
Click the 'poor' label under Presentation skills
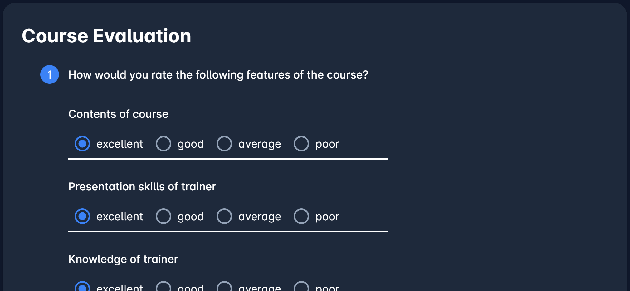(x=327, y=217)
